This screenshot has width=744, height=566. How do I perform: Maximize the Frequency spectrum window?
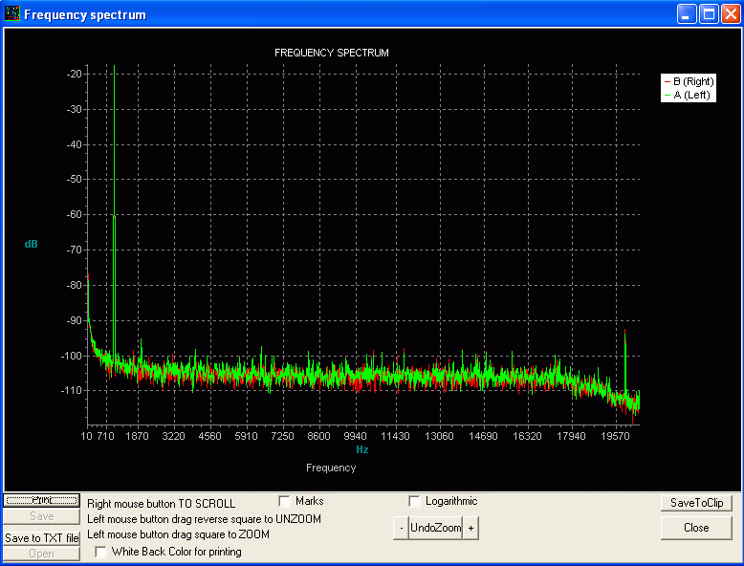709,14
